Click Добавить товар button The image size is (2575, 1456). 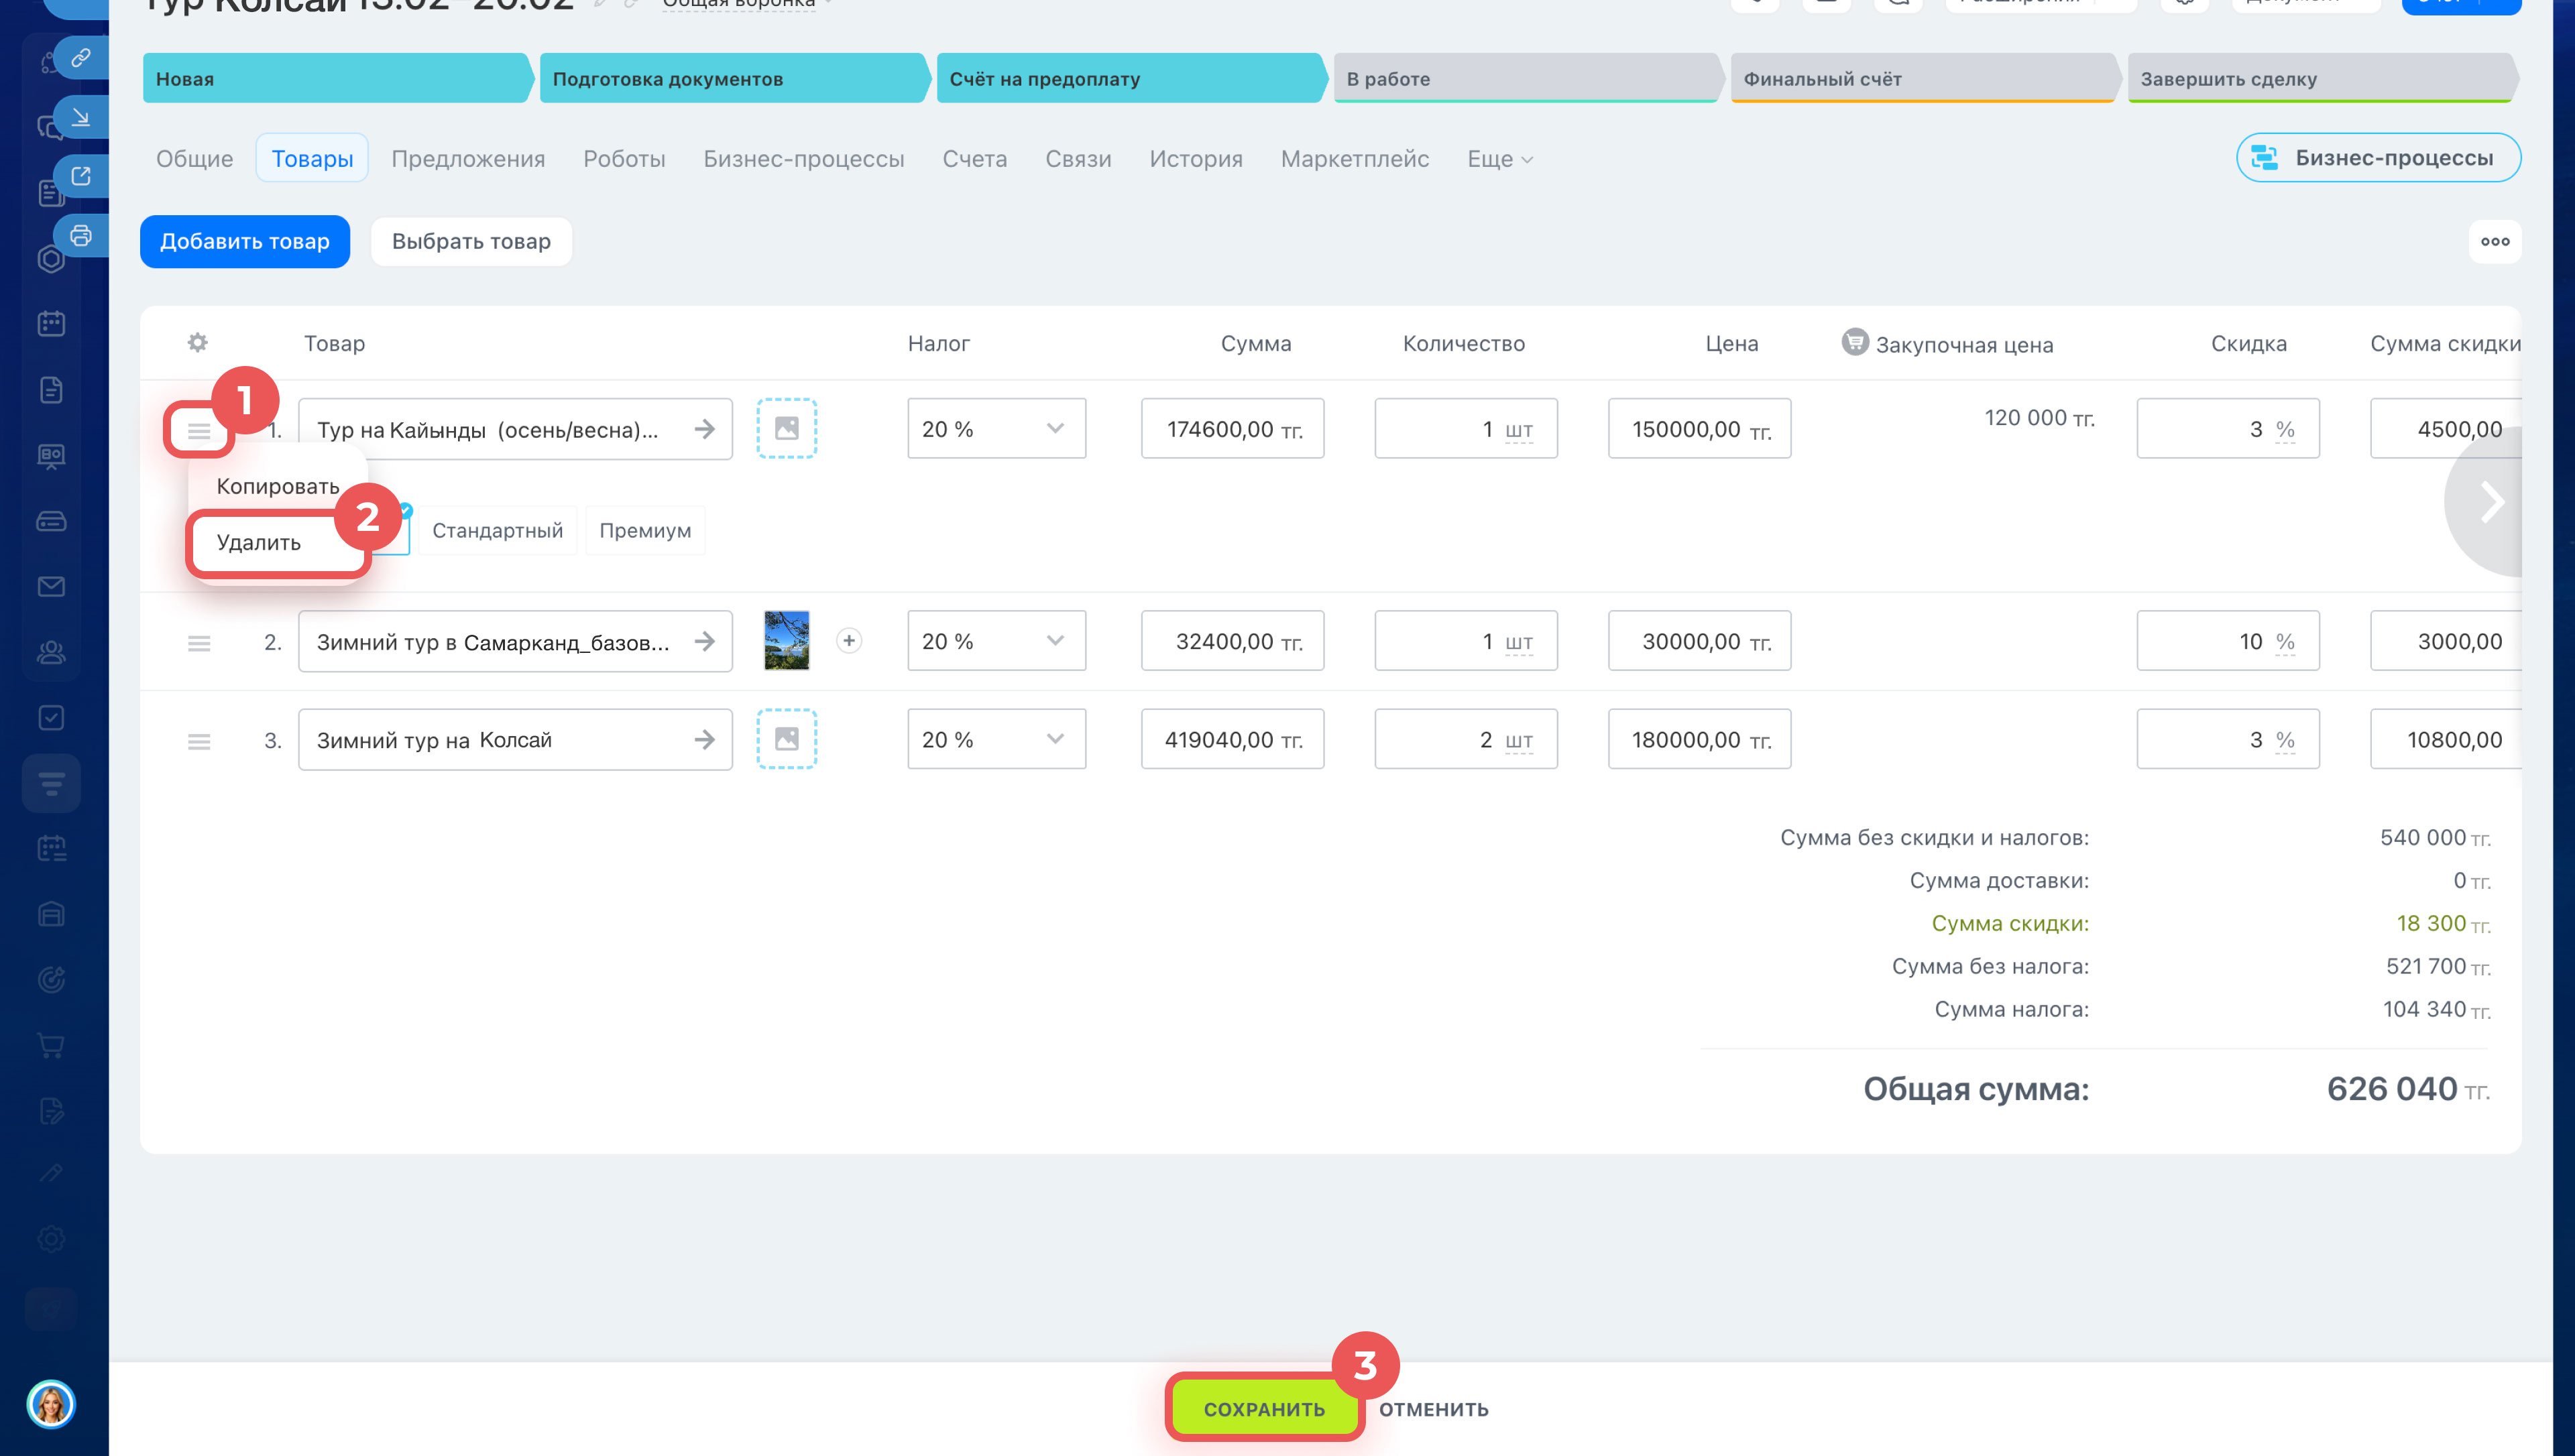point(245,242)
